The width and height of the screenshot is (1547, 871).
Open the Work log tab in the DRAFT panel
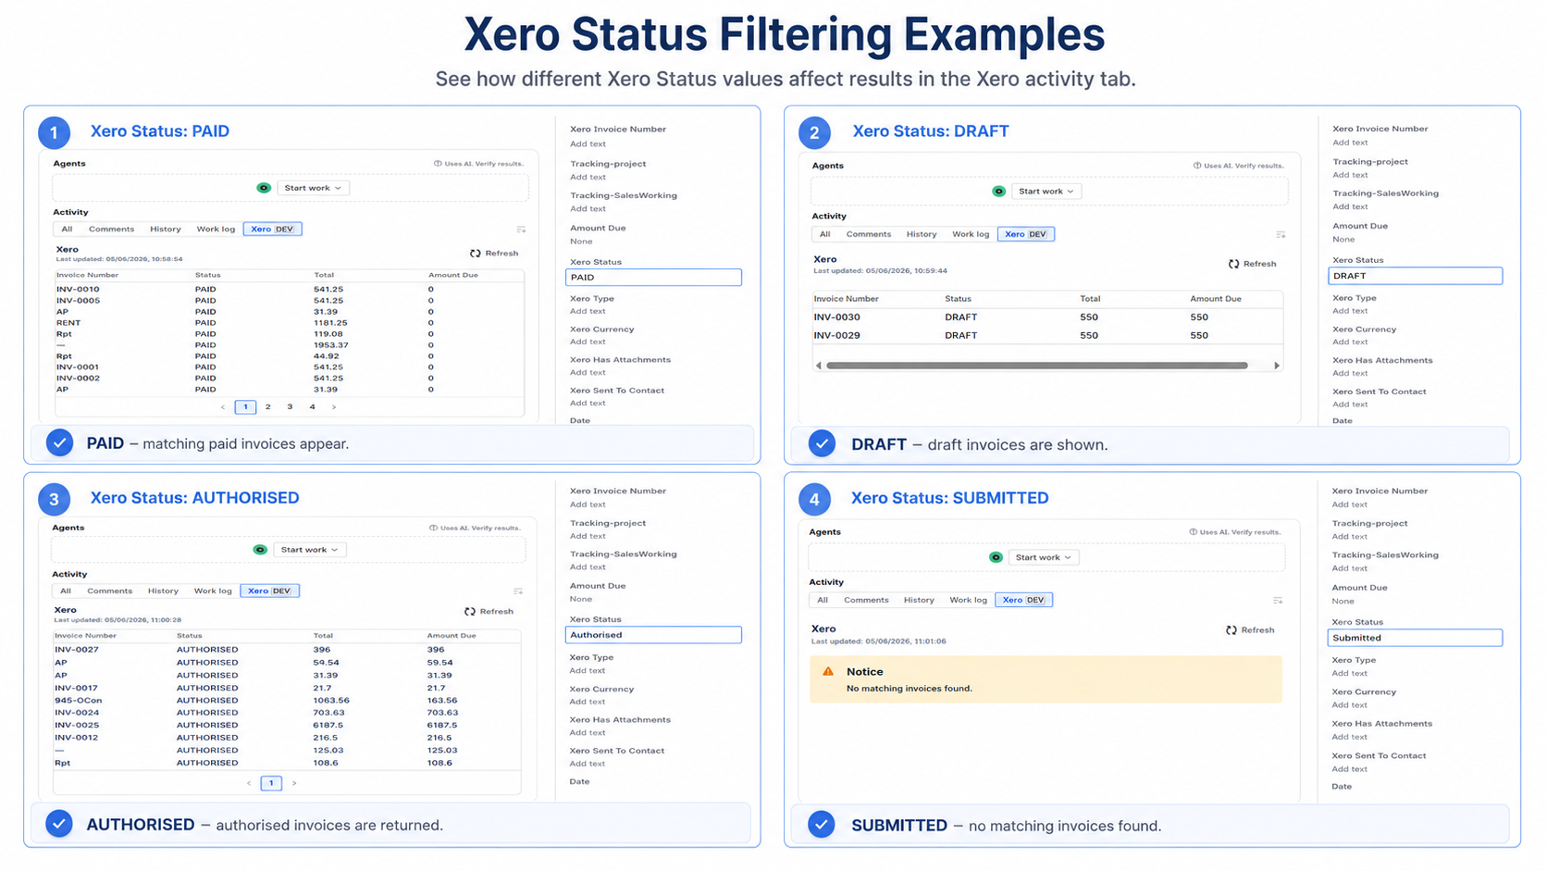tap(971, 235)
